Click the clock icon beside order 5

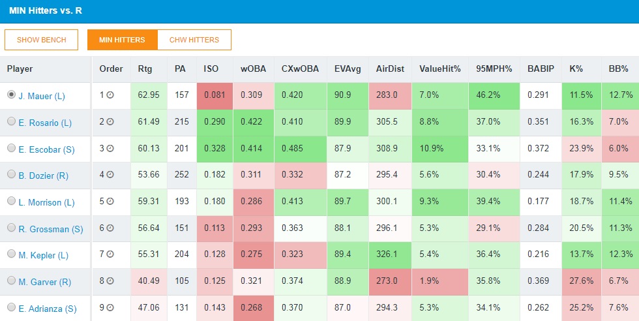[x=110, y=202]
